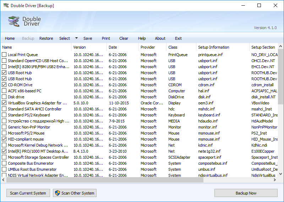Select the 'SCSIAdapter' class cell
The height and width of the screenshot is (202, 284).
click(179, 157)
